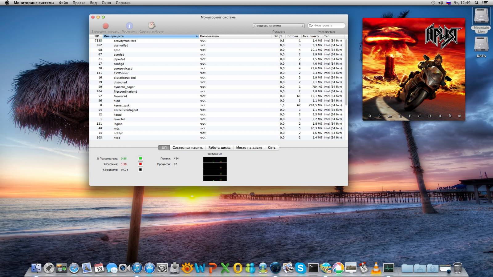The image size is (493, 277).
Task: Open Mail stamp icon in dock
Action: [87, 268]
